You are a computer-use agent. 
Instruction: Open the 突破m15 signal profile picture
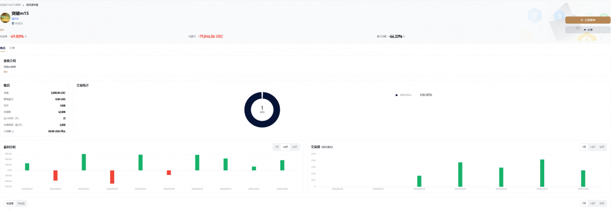(5, 18)
